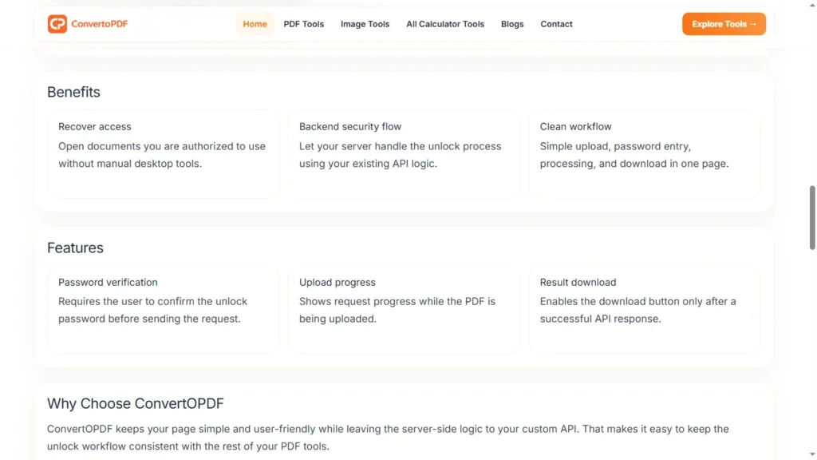Go to the Contact page
Screen dimensions: 817x460
tap(556, 24)
